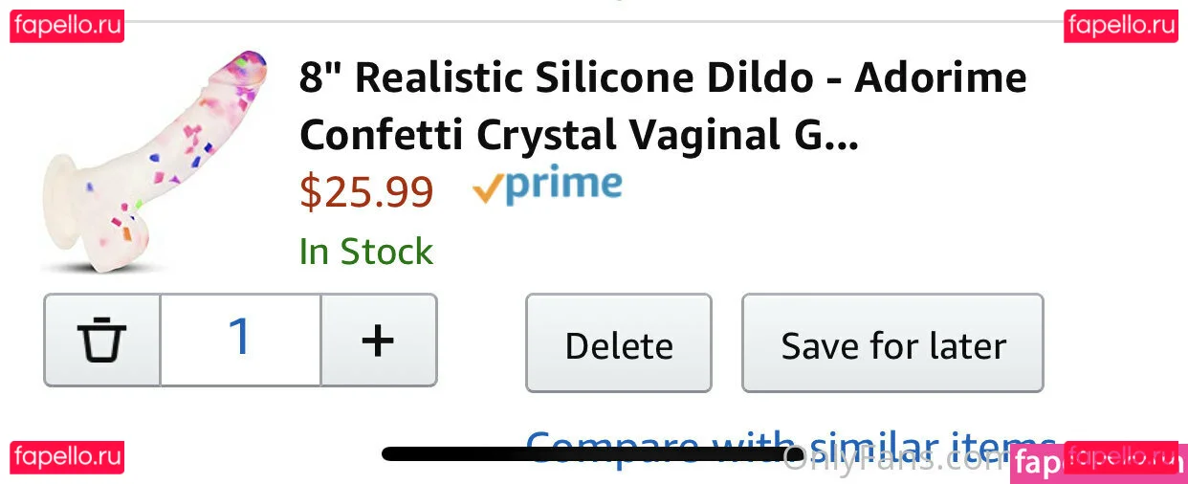Click the bottom-left fapello.ru badge
This screenshot has height=484, width=1188.
point(67,457)
